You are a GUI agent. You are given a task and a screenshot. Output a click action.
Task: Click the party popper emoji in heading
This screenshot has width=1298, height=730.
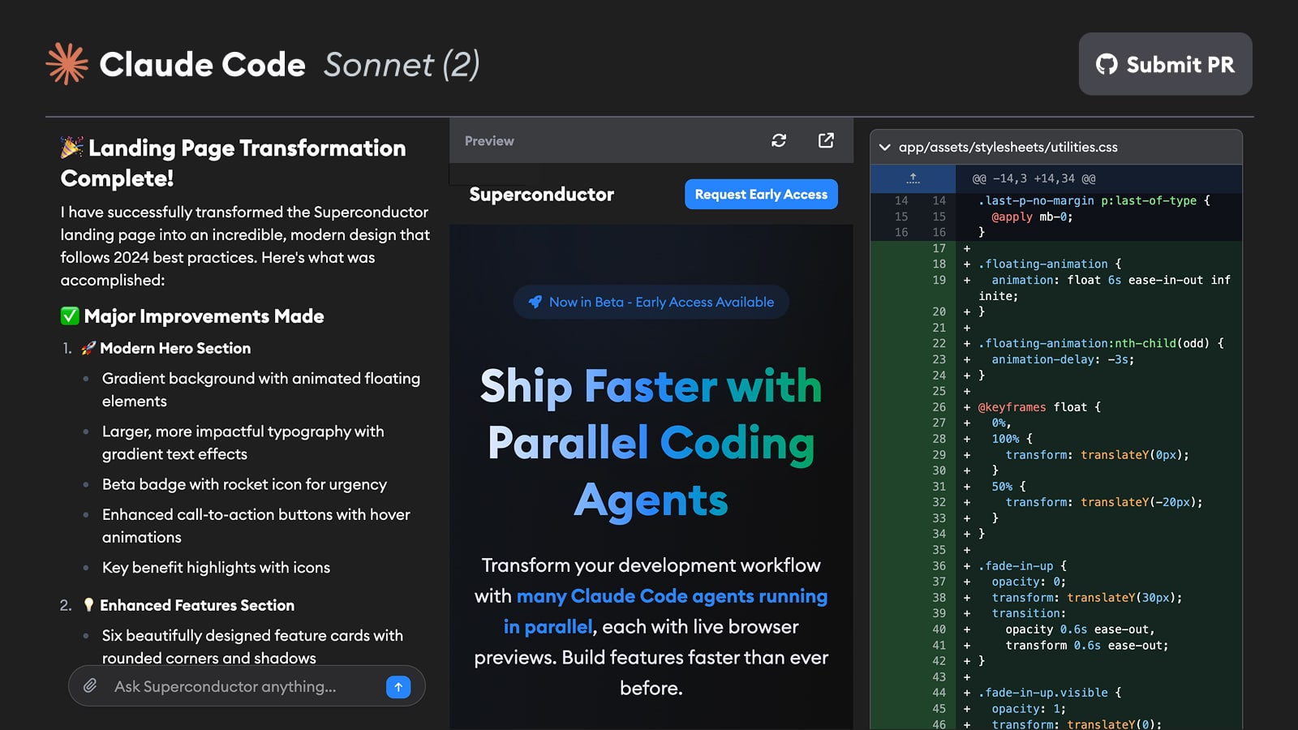pos(71,148)
